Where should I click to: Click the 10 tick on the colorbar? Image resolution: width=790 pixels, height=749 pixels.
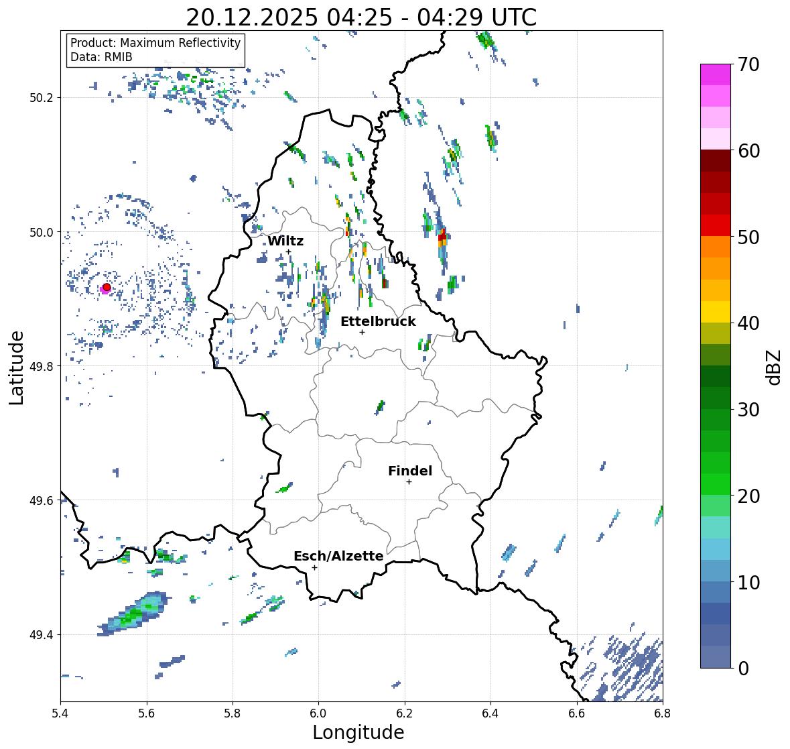pyautogui.click(x=748, y=582)
